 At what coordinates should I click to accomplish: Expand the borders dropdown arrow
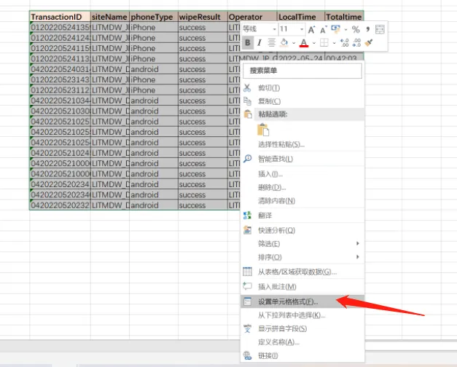pyautogui.click(x=334, y=43)
